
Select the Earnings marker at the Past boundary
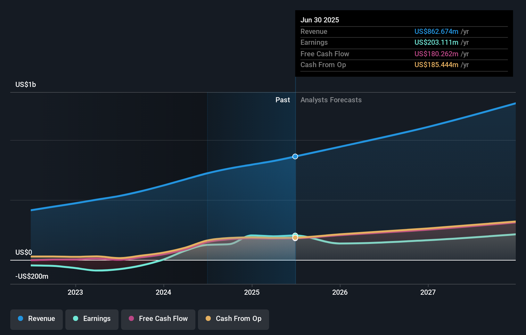pos(295,234)
